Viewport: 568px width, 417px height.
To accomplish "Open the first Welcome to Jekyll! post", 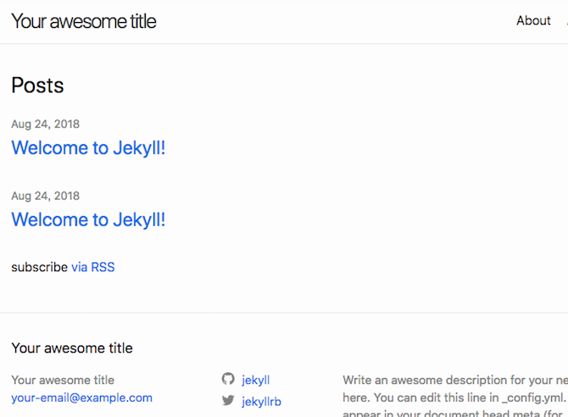I will tap(88, 148).
